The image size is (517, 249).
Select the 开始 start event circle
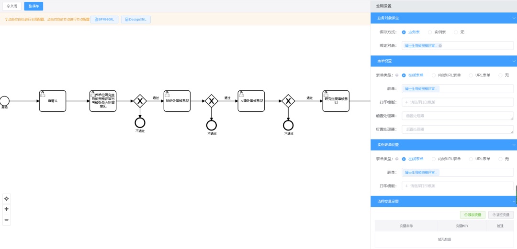5,101
